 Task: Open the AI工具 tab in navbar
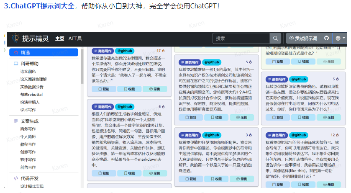[x=75, y=39]
